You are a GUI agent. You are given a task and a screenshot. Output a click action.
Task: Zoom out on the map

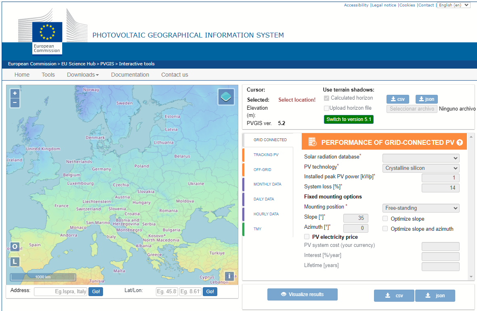[x=15, y=103]
